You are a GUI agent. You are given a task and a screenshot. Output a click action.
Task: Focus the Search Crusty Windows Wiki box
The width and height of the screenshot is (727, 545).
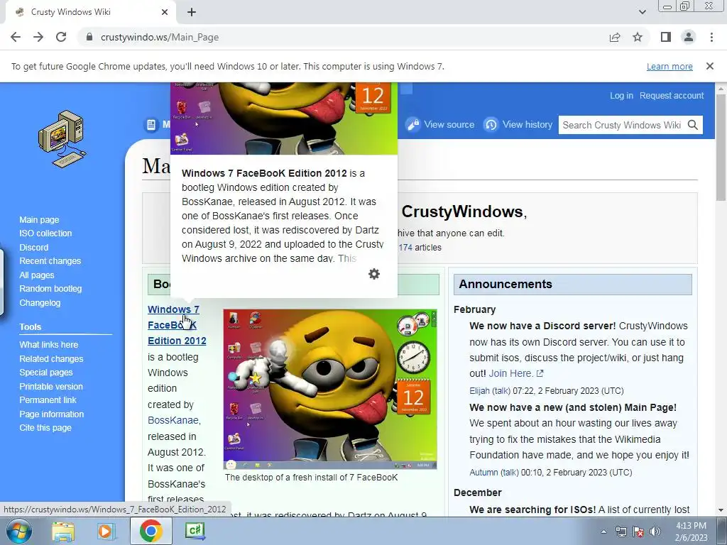tap(622, 125)
